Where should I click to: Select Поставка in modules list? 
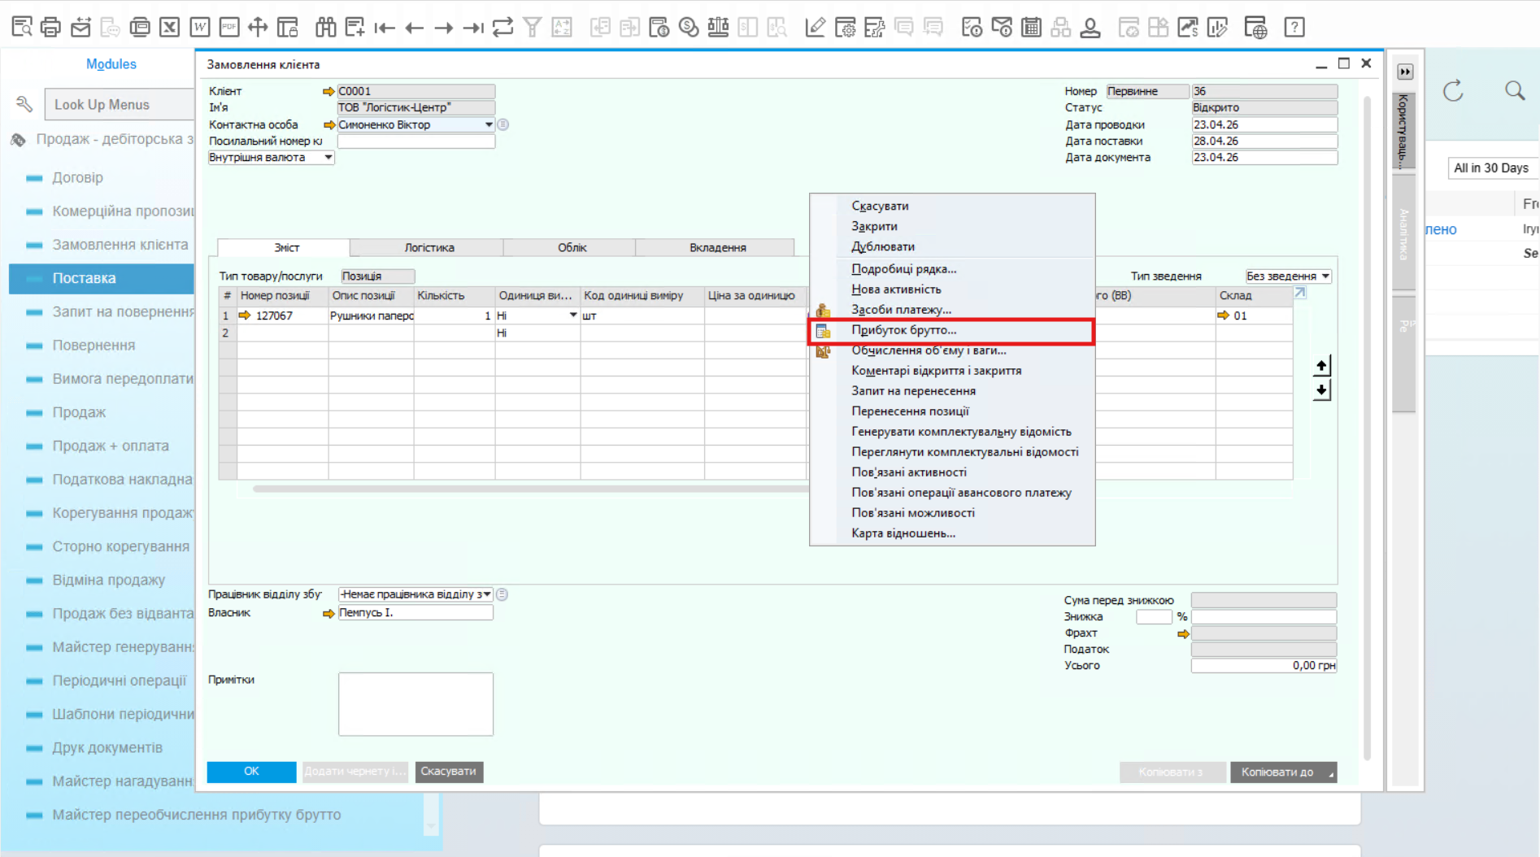[102, 278]
